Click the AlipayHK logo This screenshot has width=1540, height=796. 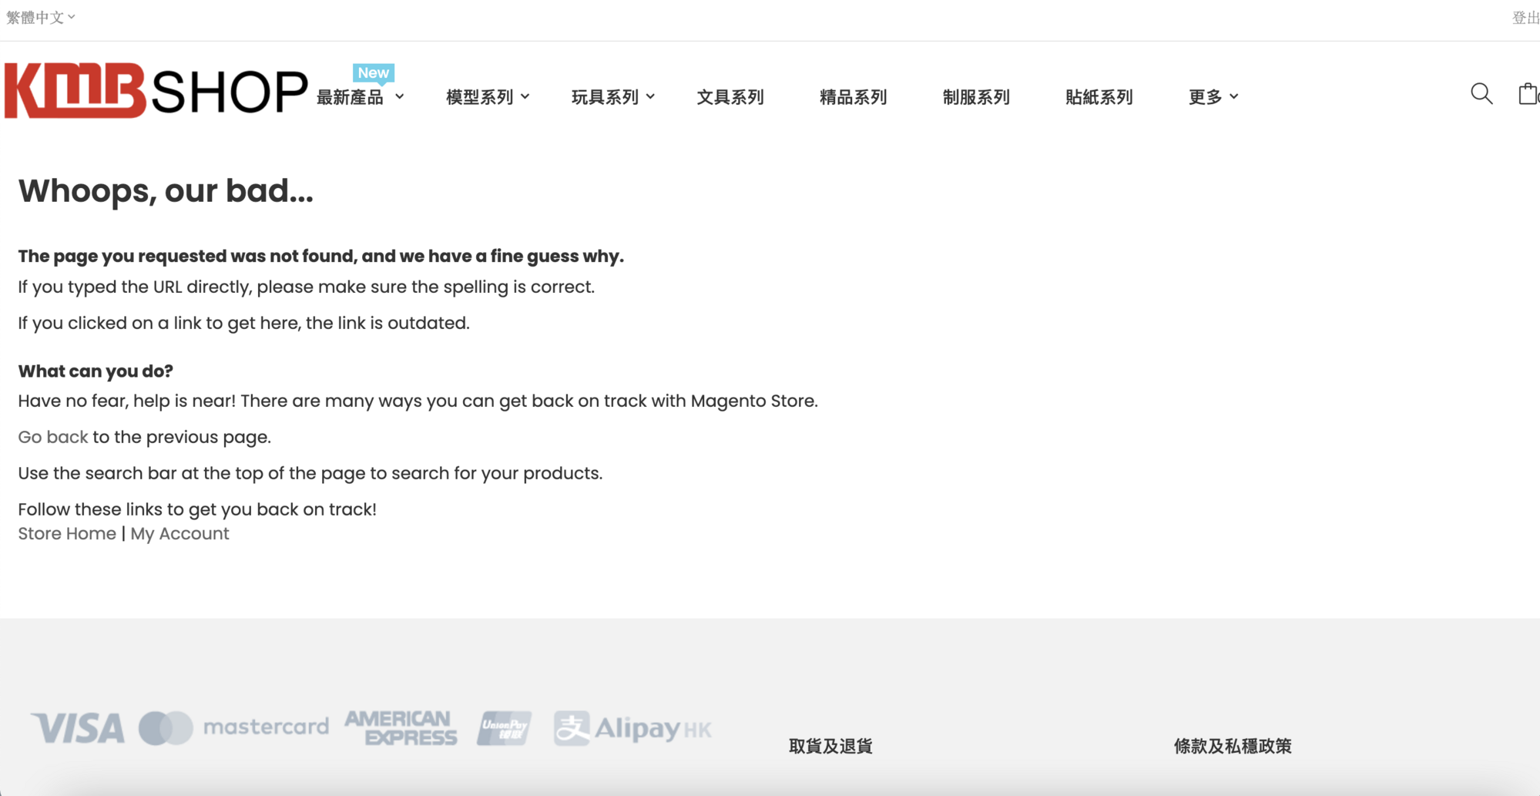pyautogui.click(x=632, y=728)
